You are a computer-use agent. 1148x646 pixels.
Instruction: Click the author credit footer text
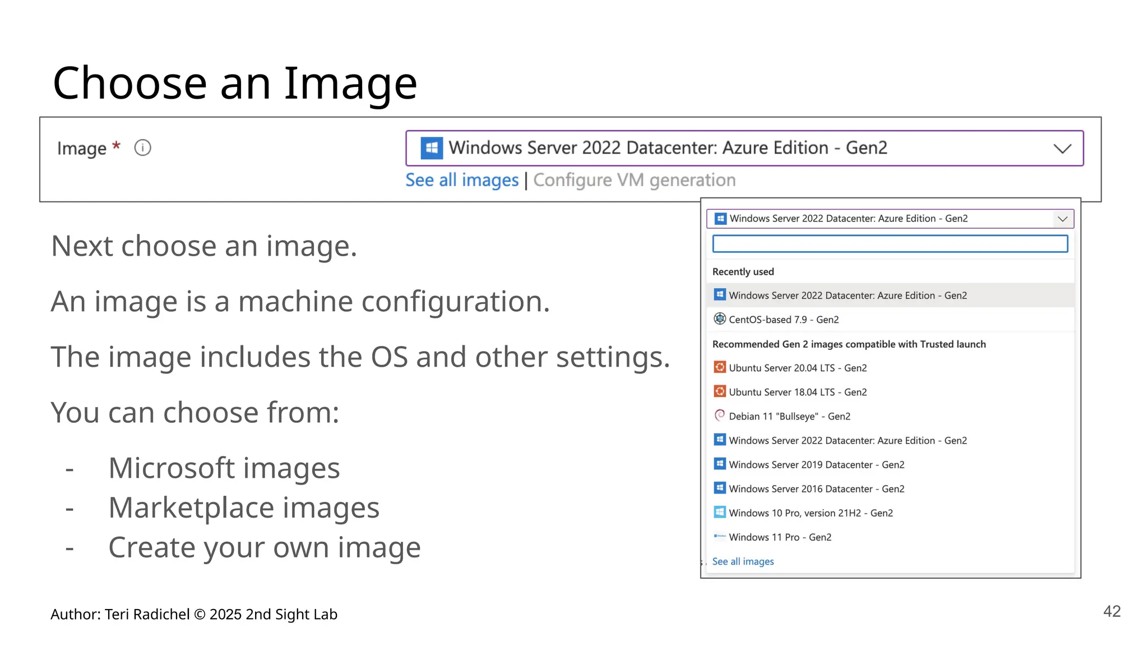click(x=194, y=615)
